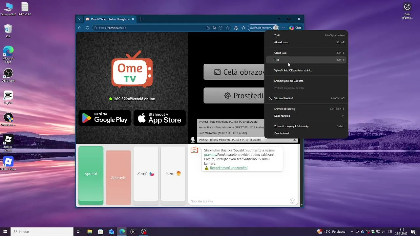
Task: View site information lock icon
Action: click(95, 28)
